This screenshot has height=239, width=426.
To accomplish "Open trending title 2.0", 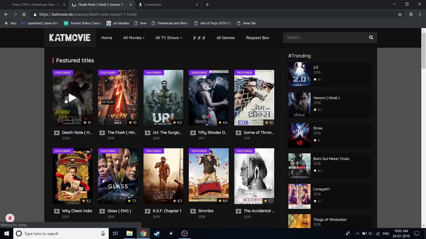I will (x=330, y=74).
